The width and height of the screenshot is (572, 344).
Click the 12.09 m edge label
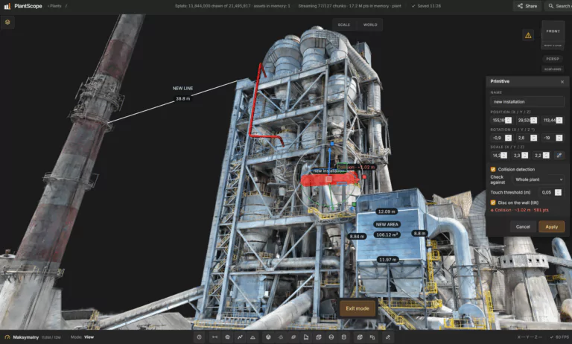click(x=387, y=211)
